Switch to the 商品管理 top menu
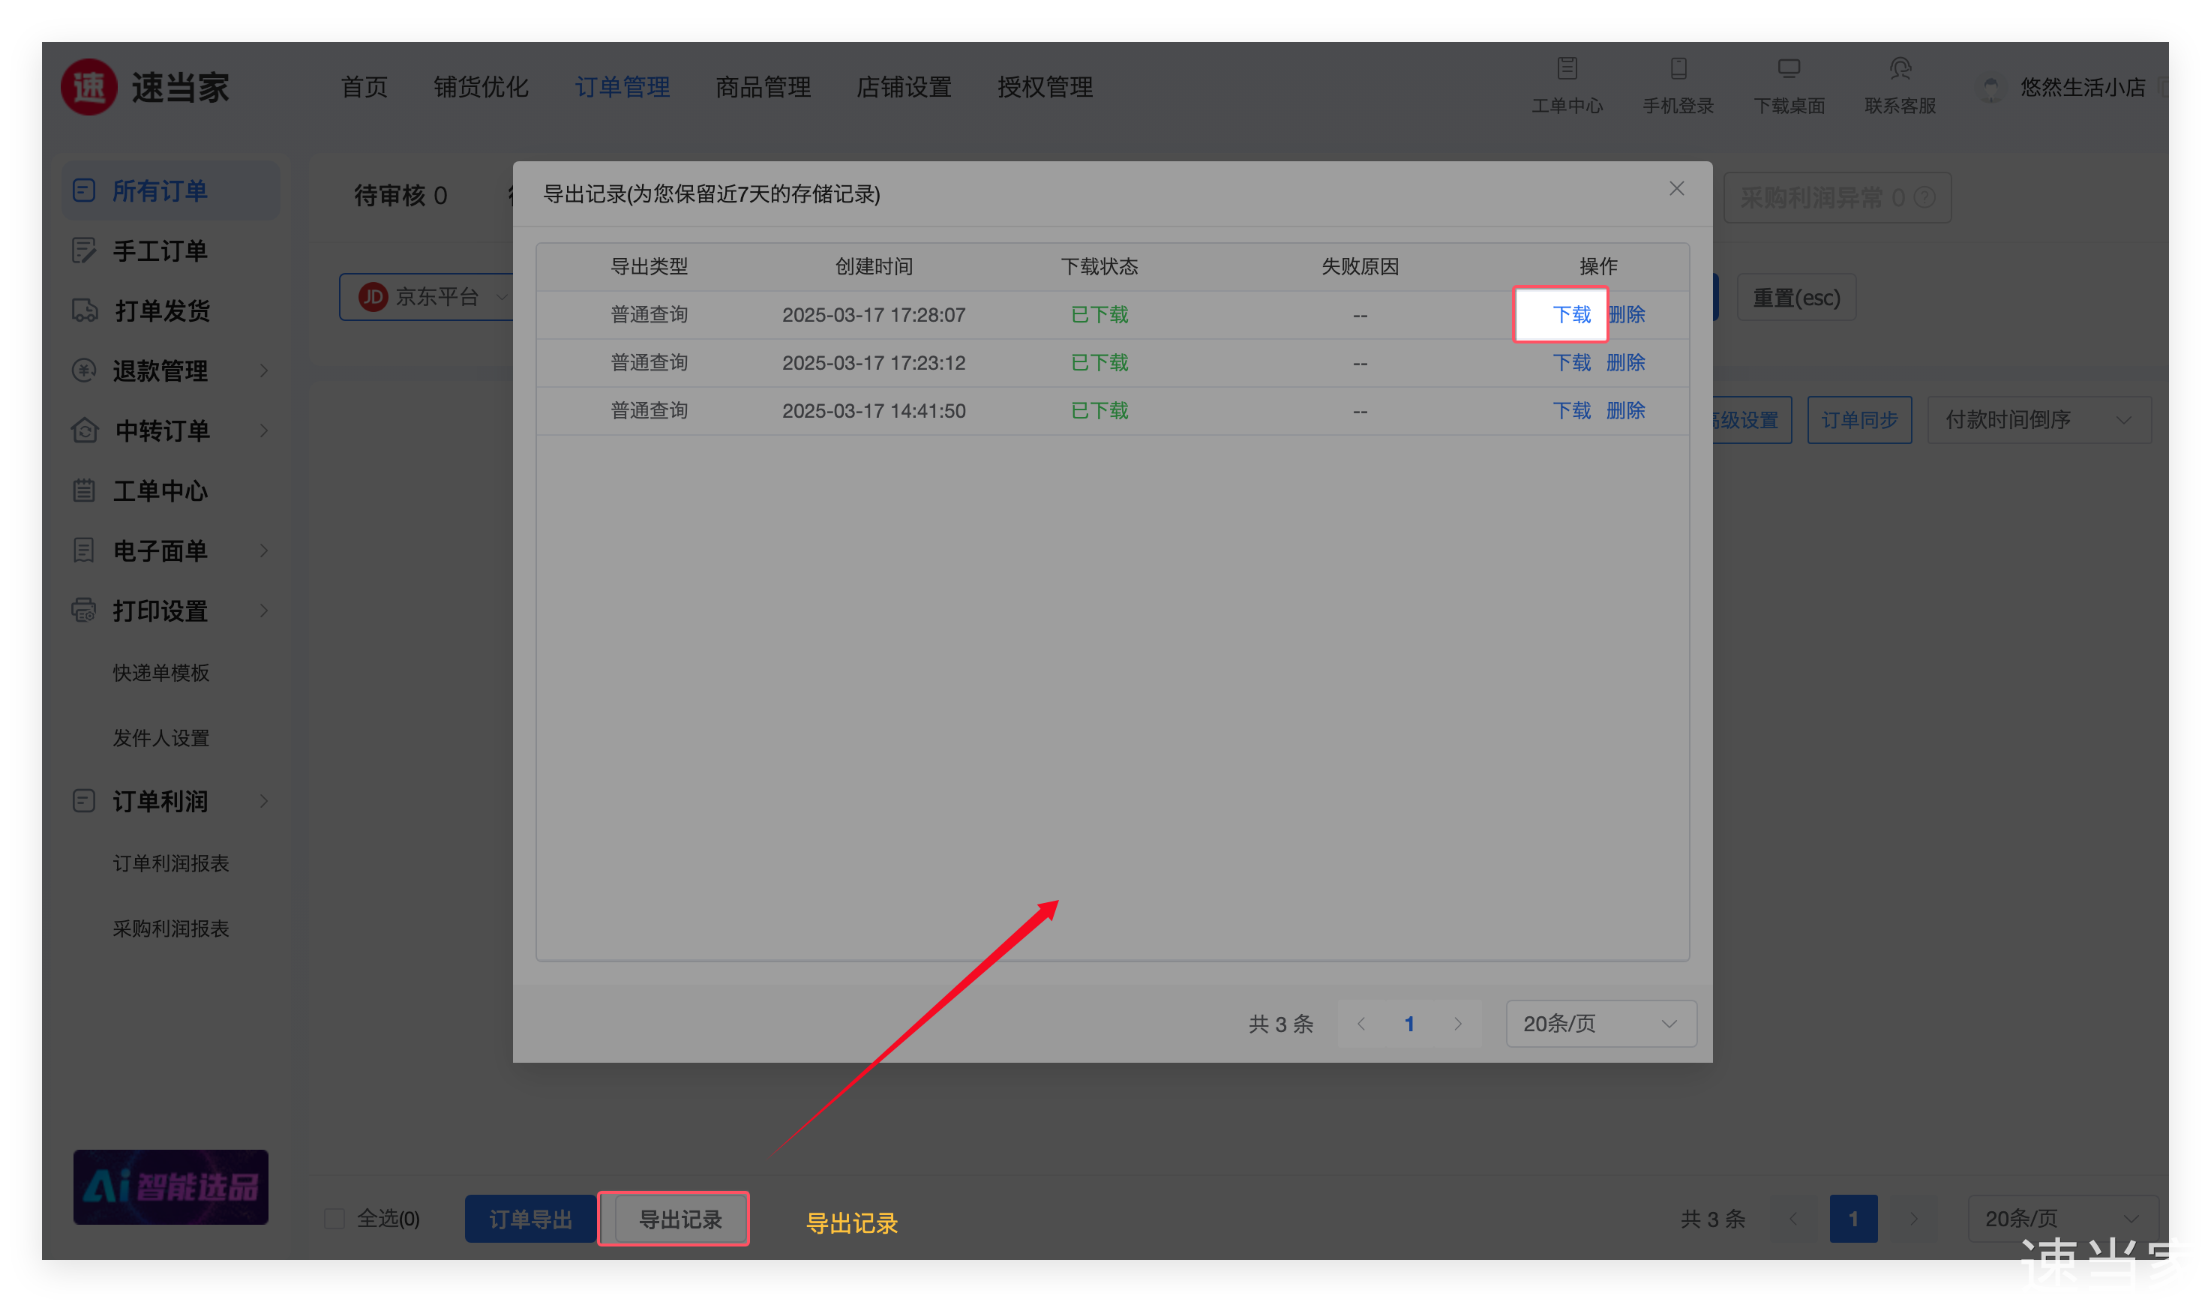The width and height of the screenshot is (2211, 1302). (763, 87)
